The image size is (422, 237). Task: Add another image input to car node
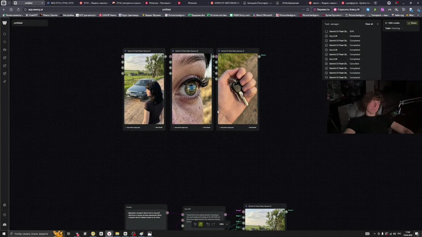pos(133,127)
